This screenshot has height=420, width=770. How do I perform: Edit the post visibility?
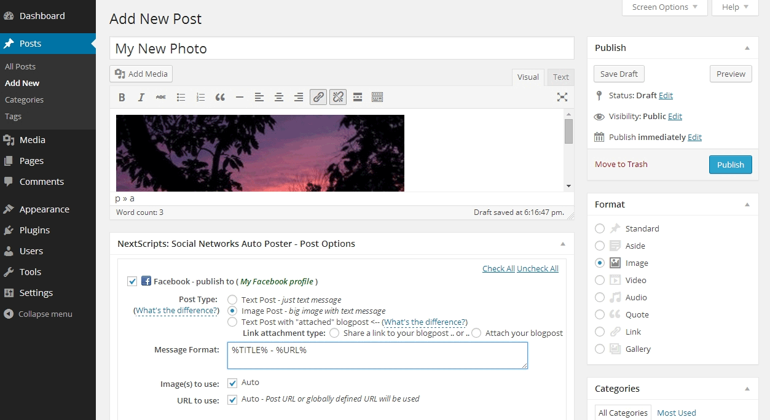675,117
